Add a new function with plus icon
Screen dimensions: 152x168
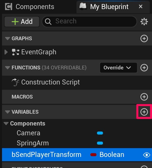click(x=144, y=68)
